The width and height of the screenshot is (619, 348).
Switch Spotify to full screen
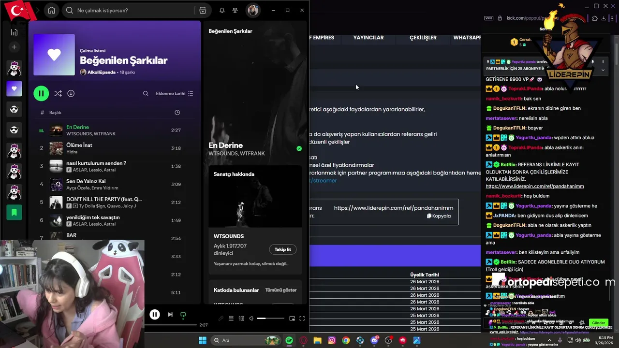click(302, 319)
